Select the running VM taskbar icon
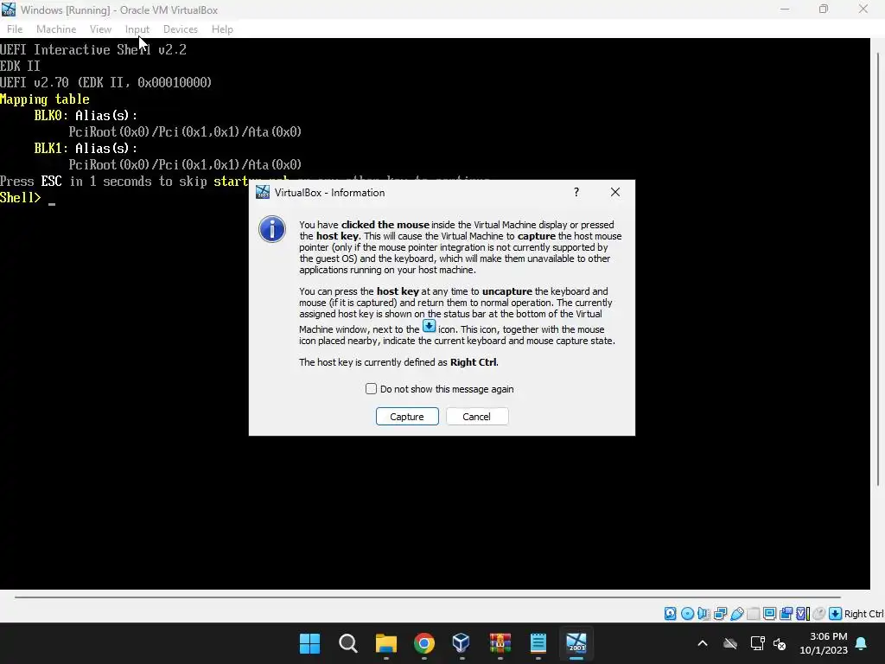Image resolution: width=885 pixels, height=664 pixels. coord(576,643)
